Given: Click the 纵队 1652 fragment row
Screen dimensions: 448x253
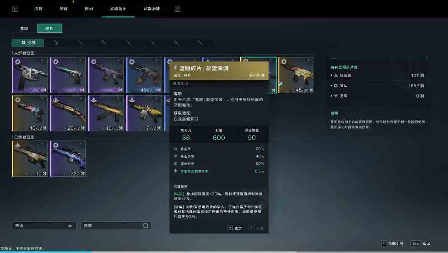Looking at the screenshot, I should (x=377, y=86).
